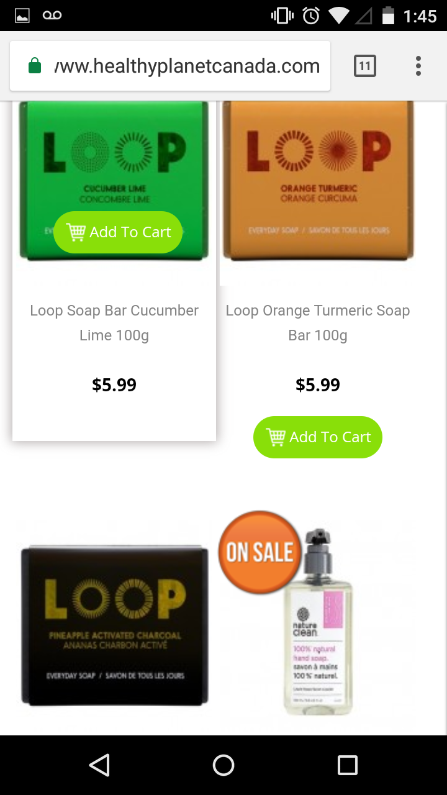Tap the cart icon on Cucumber Lime button

[75, 232]
